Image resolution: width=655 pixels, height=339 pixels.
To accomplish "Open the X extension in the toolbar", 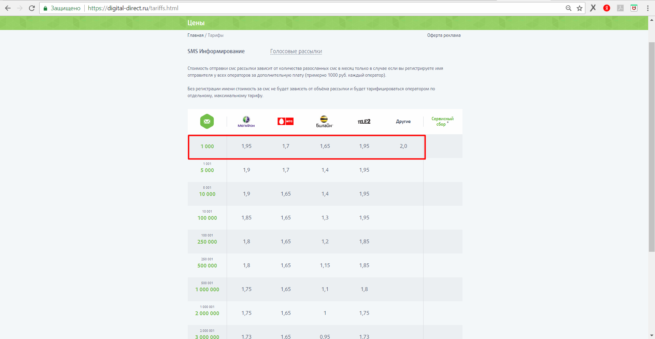I will coord(593,8).
